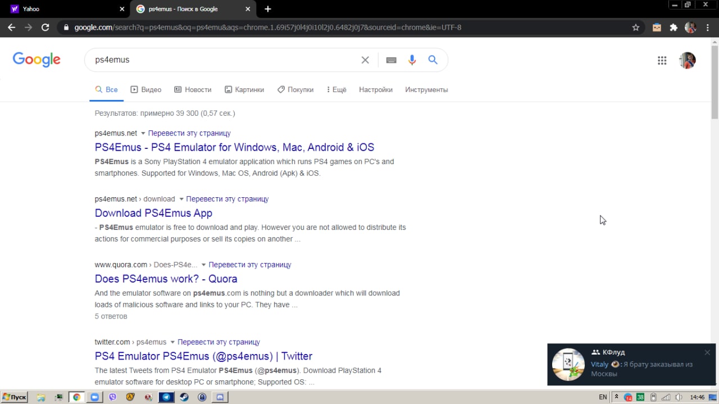This screenshot has width=719, height=404.
Task: Open Chrome three-dot menu
Action: click(x=708, y=27)
